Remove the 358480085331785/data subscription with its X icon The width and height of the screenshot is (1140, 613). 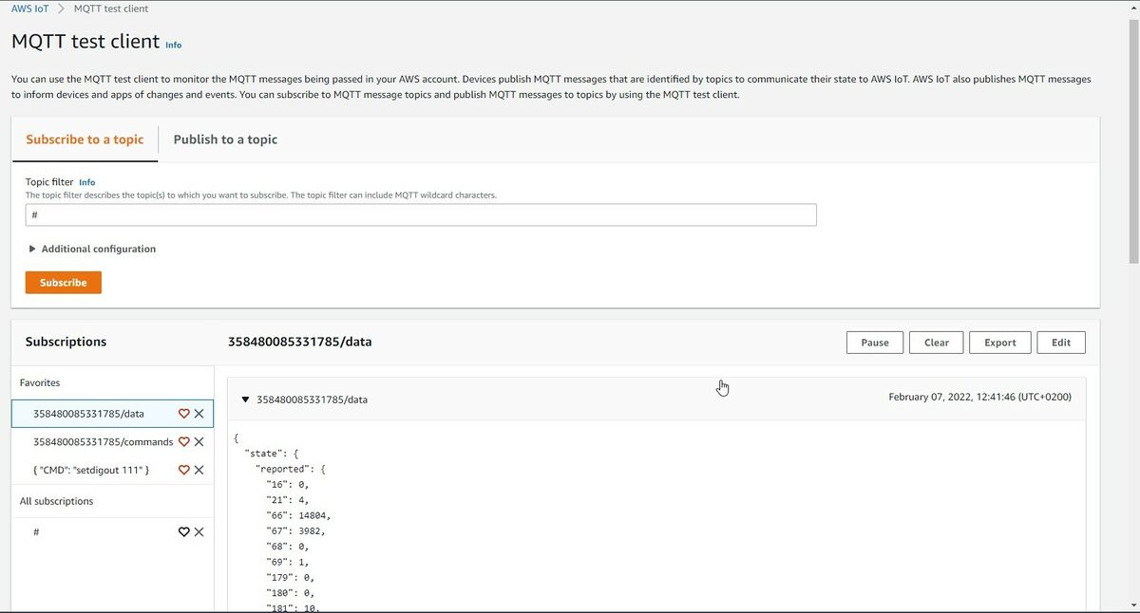point(199,413)
